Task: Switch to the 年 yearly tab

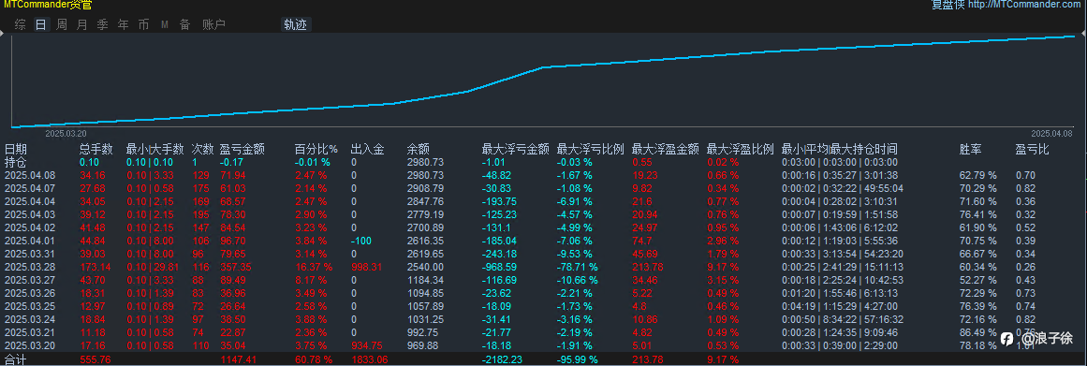Action: click(x=124, y=25)
